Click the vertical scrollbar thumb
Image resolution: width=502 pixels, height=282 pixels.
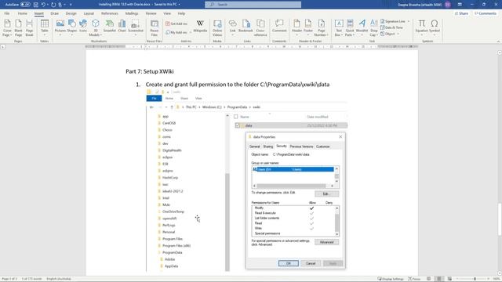500,219
